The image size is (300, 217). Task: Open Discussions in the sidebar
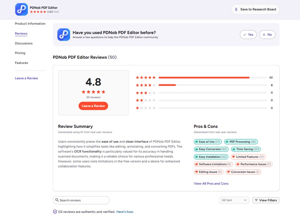[24, 43]
